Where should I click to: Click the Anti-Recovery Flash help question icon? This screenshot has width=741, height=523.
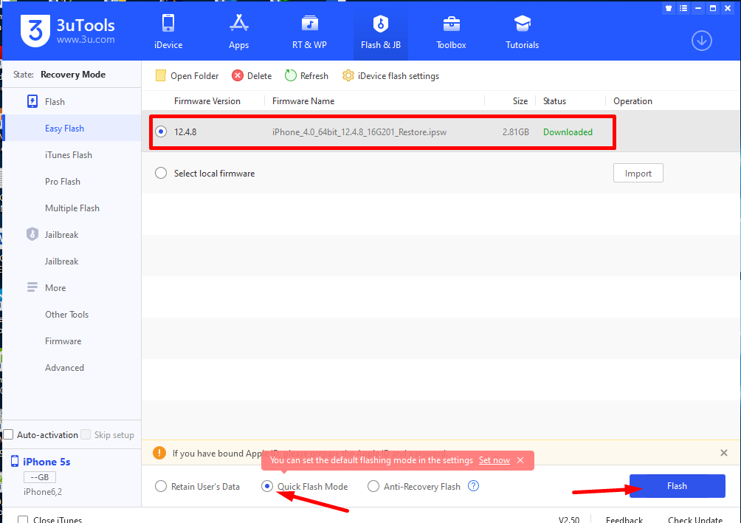pyautogui.click(x=474, y=486)
